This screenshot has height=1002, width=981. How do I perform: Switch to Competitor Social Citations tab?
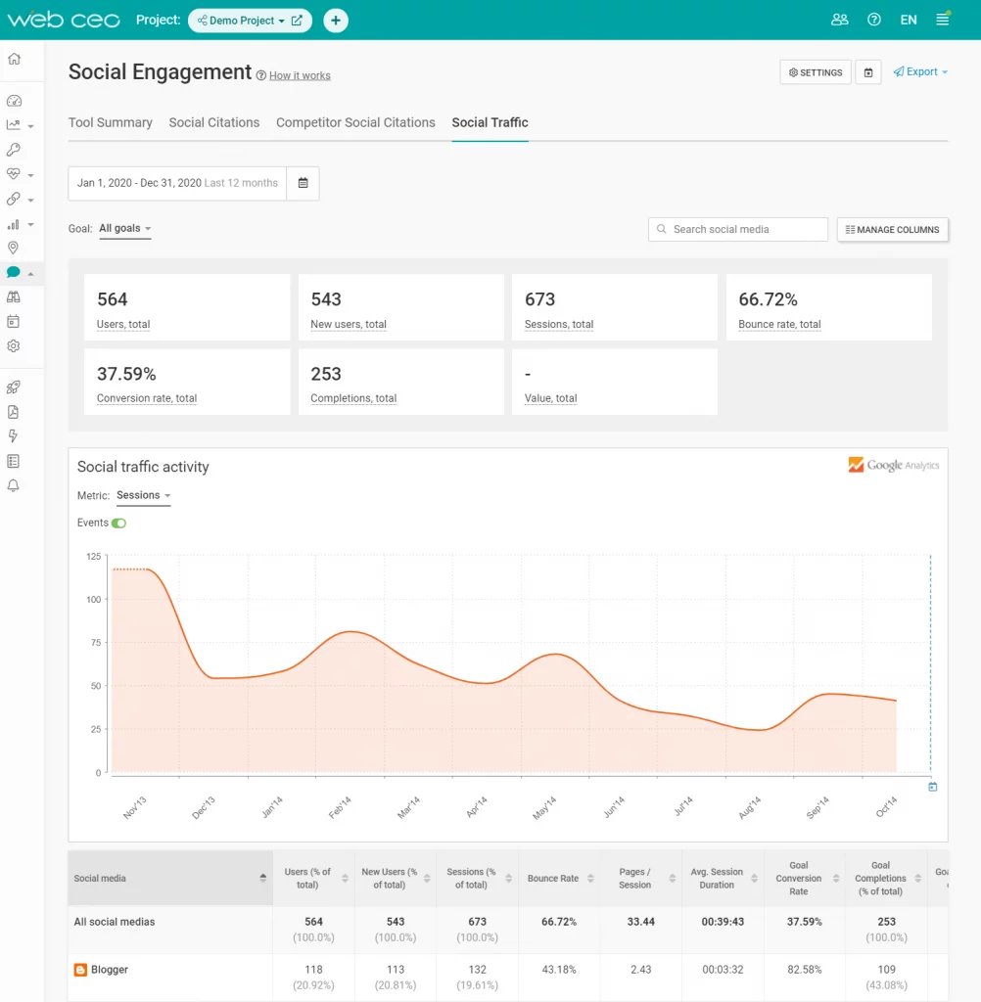pos(355,122)
